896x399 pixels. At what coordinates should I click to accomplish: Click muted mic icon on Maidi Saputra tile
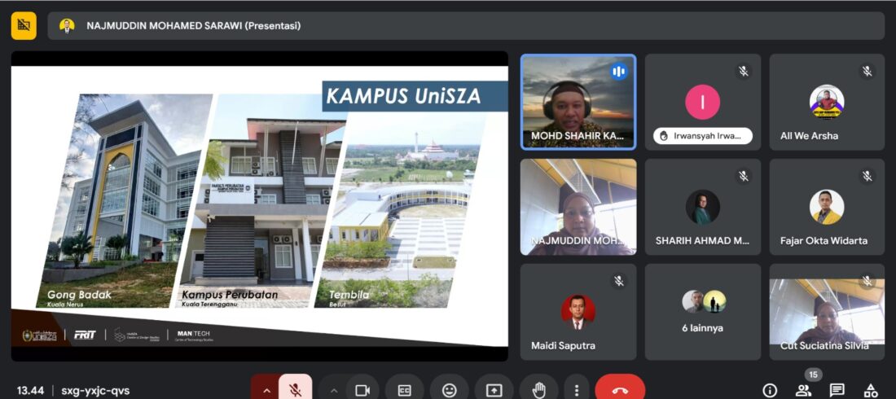point(618,281)
